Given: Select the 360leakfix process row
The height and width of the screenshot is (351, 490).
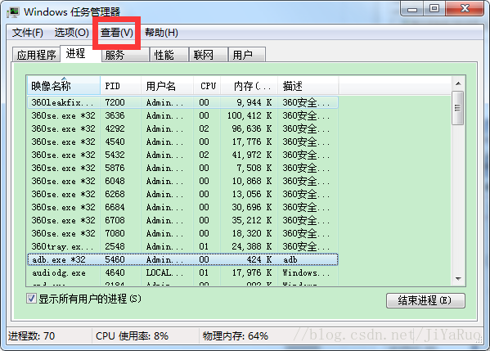Looking at the screenshot, I should pyautogui.click(x=182, y=102).
